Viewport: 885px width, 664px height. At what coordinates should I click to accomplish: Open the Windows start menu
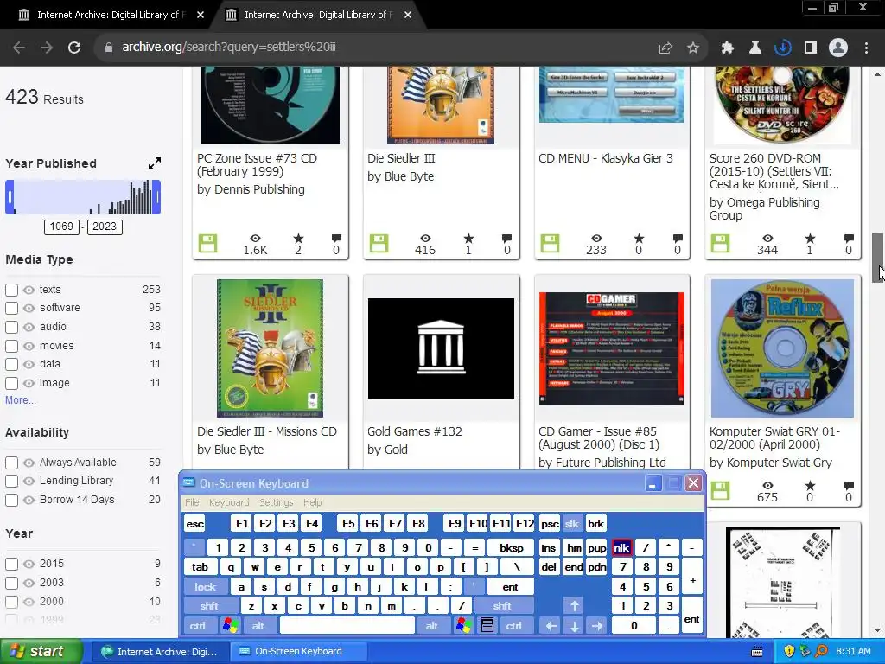click(x=41, y=652)
